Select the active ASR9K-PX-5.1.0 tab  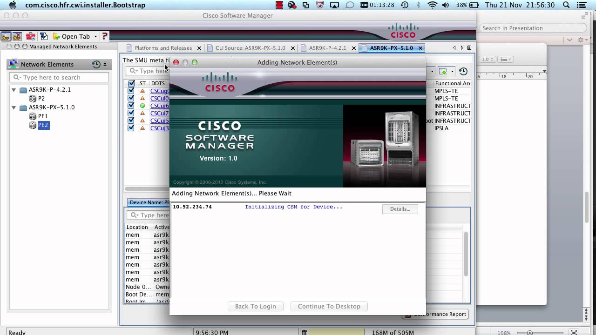click(x=391, y=48)
